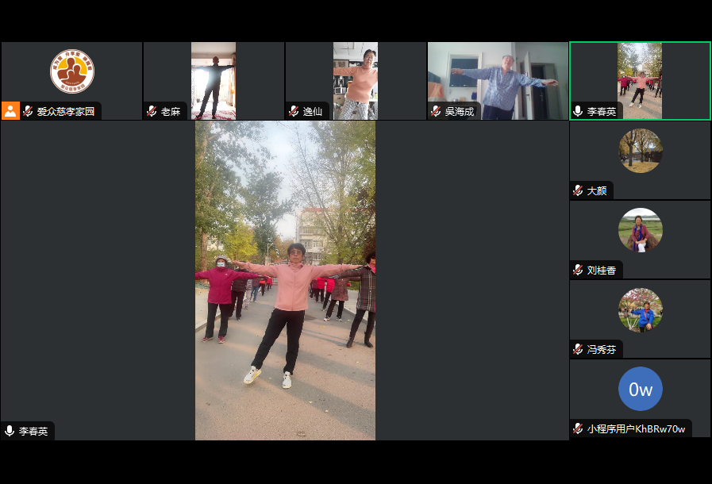
Task: Click the muted mic icon for 大颜
Action: click(578, 191)
